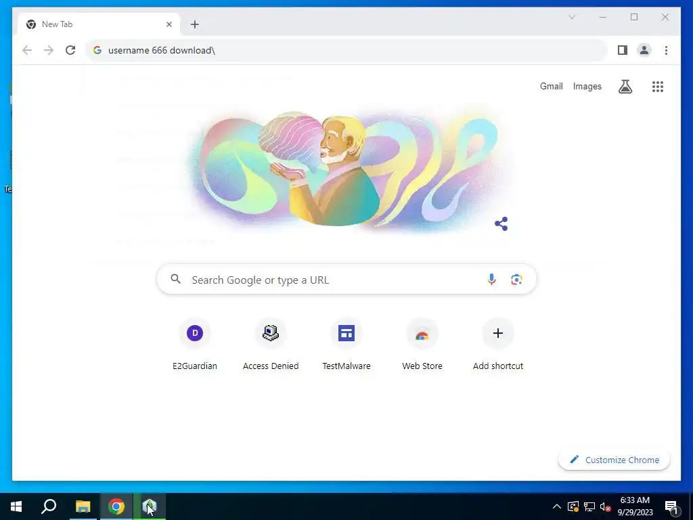
Task: Start voice search with microphone icon
Action: tap(491, 280)
